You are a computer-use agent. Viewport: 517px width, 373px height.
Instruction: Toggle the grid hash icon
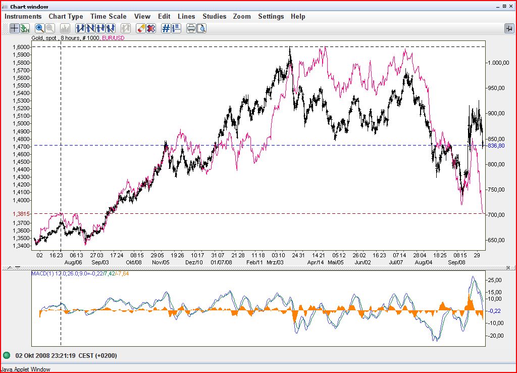(166, 28)
